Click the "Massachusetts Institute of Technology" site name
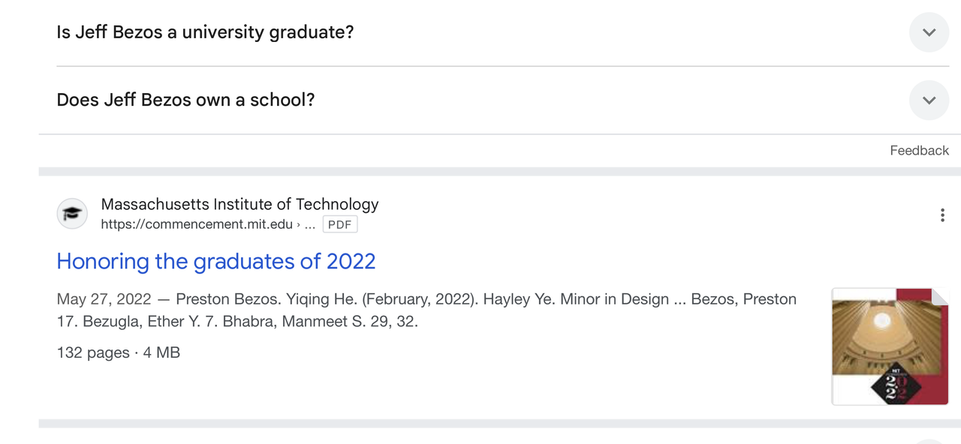Viewport: 961px width, 444px height. pos(239,204)
